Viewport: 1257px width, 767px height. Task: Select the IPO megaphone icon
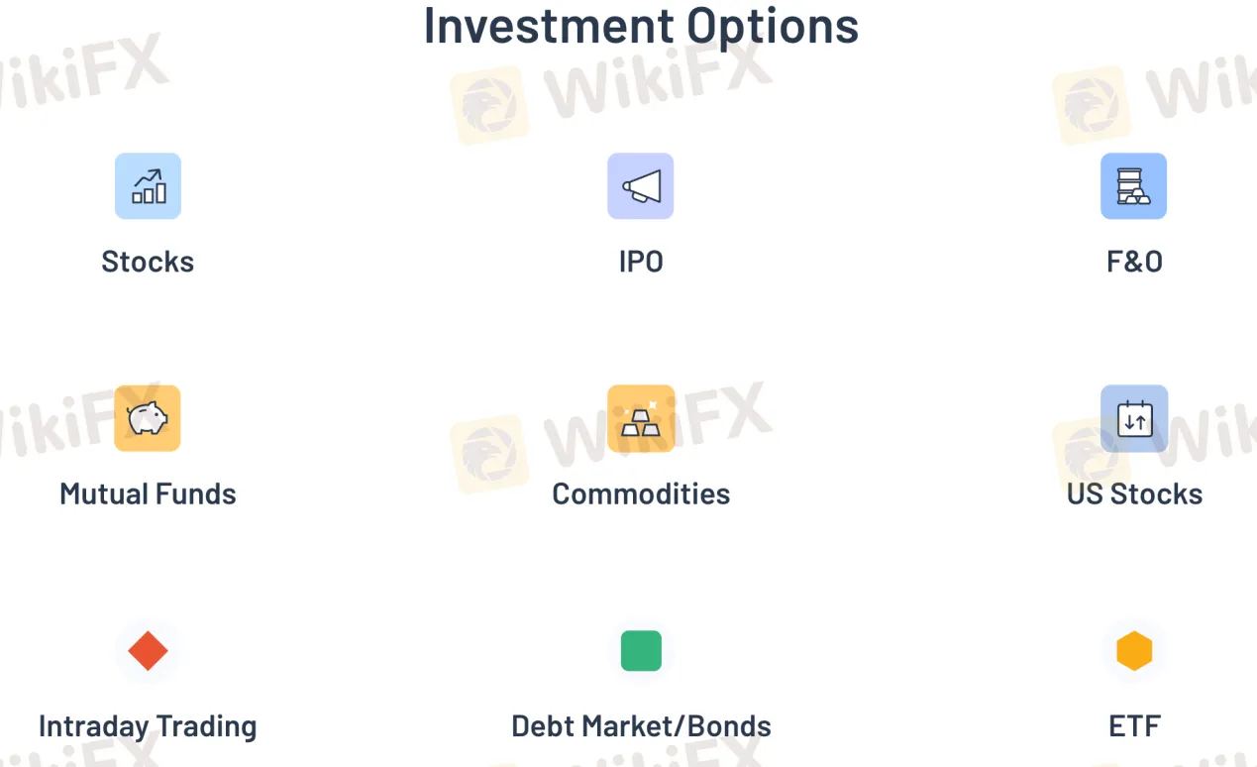pos(640,185)
